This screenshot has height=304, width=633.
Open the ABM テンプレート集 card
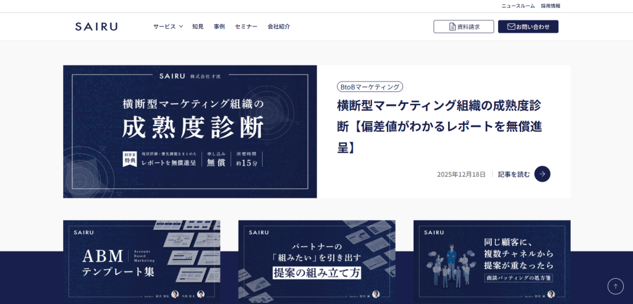pyautogui.click(x=142, y=261)
